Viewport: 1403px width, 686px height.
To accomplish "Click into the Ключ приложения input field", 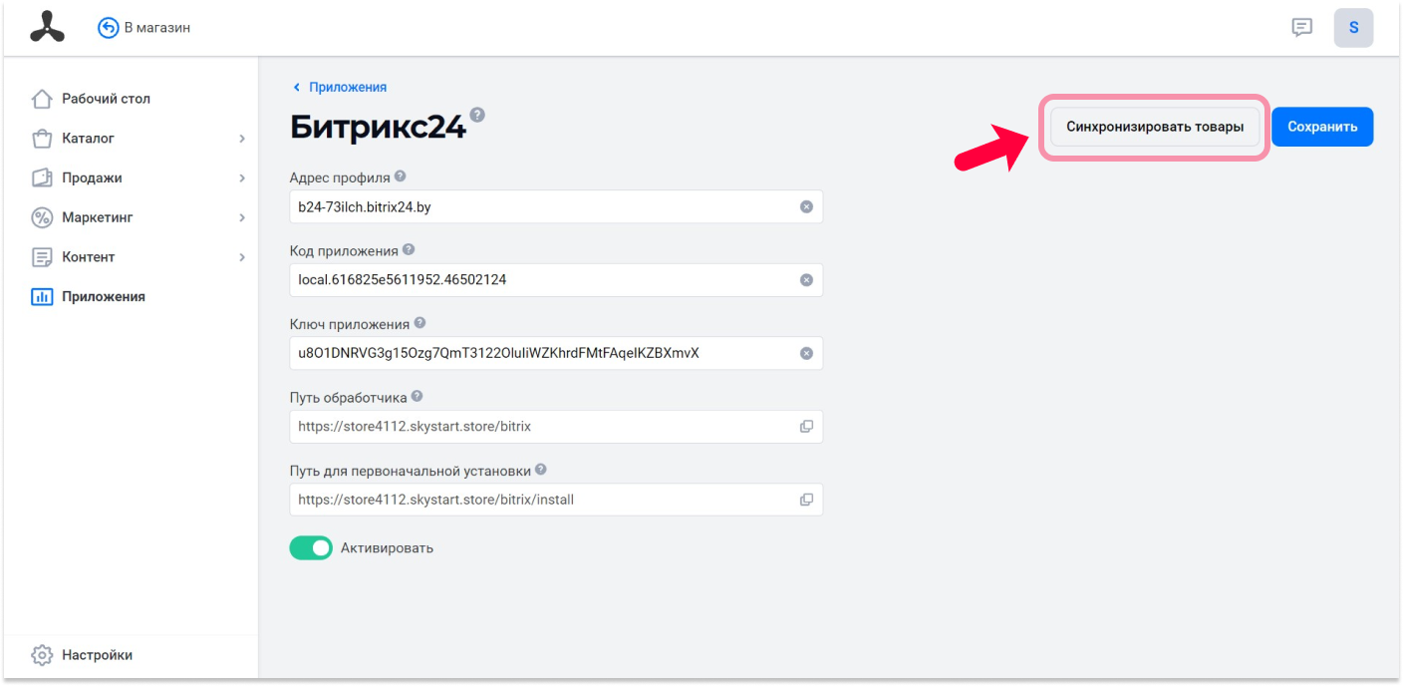I will click(556, 353).
